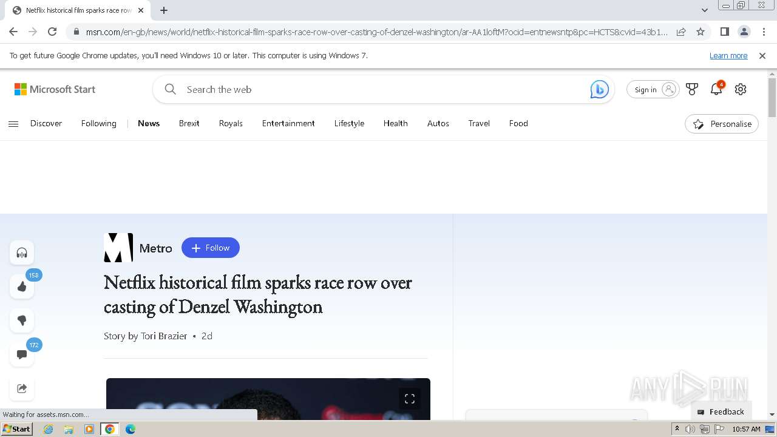The height and width of the screenshot is (437, 777).
Task: Click the address bar URL
Action: coord(376,32)
